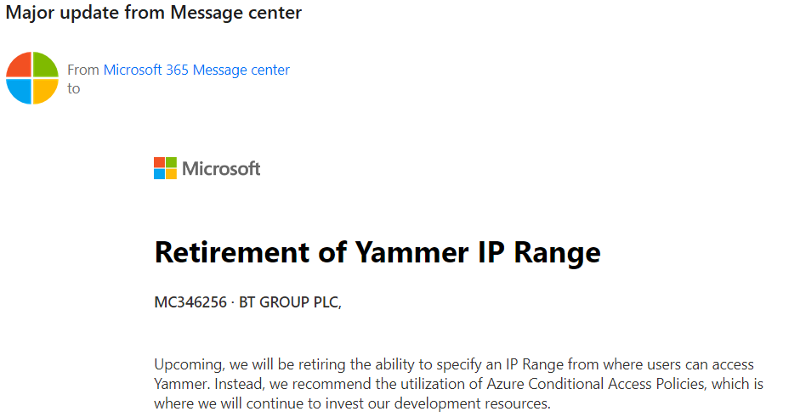Click the yellow quadrant of the sender avatar
The image size is (800, 417).
pyautogui.click(x=44, y=90)
